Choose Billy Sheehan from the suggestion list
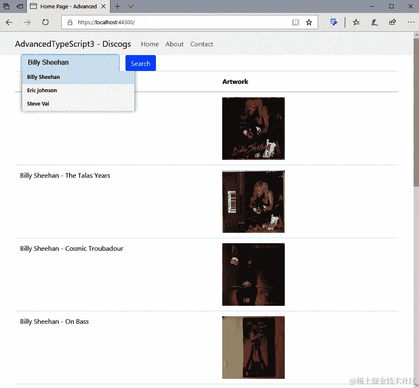Image resolution: width=419 pixels, height=388 pixels. coord(78,77)
